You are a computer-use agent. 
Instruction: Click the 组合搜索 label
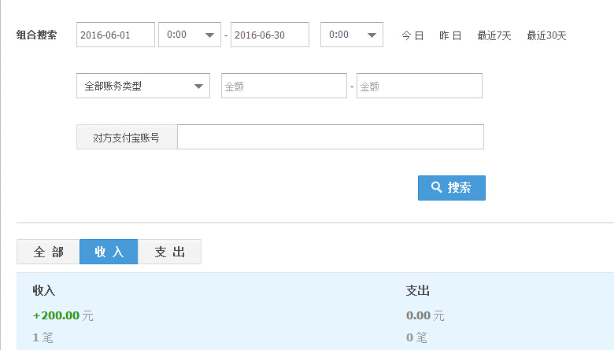coord(36,35)
